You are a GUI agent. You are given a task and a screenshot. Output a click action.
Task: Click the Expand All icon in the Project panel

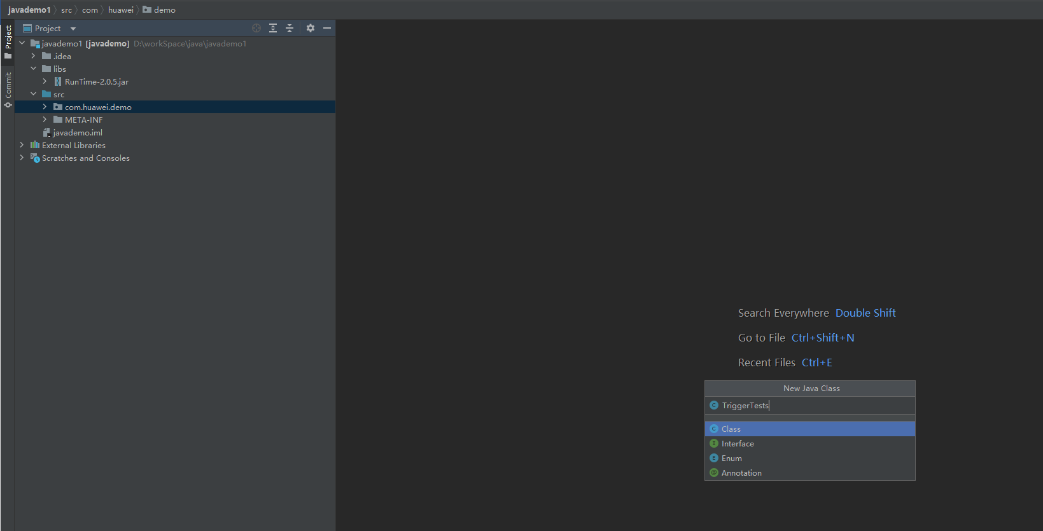[273, 28]
